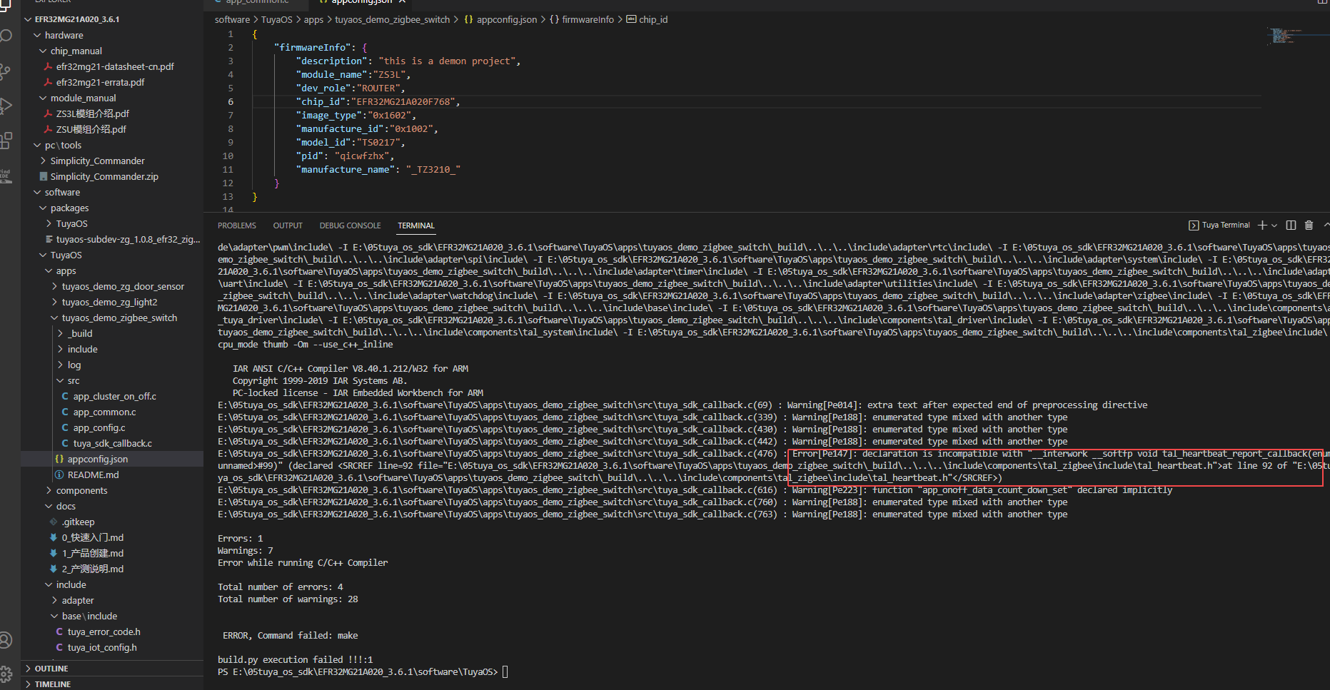Collapse the base\include folder
The width and height of the screenshot is (1330, 690).
54,616
